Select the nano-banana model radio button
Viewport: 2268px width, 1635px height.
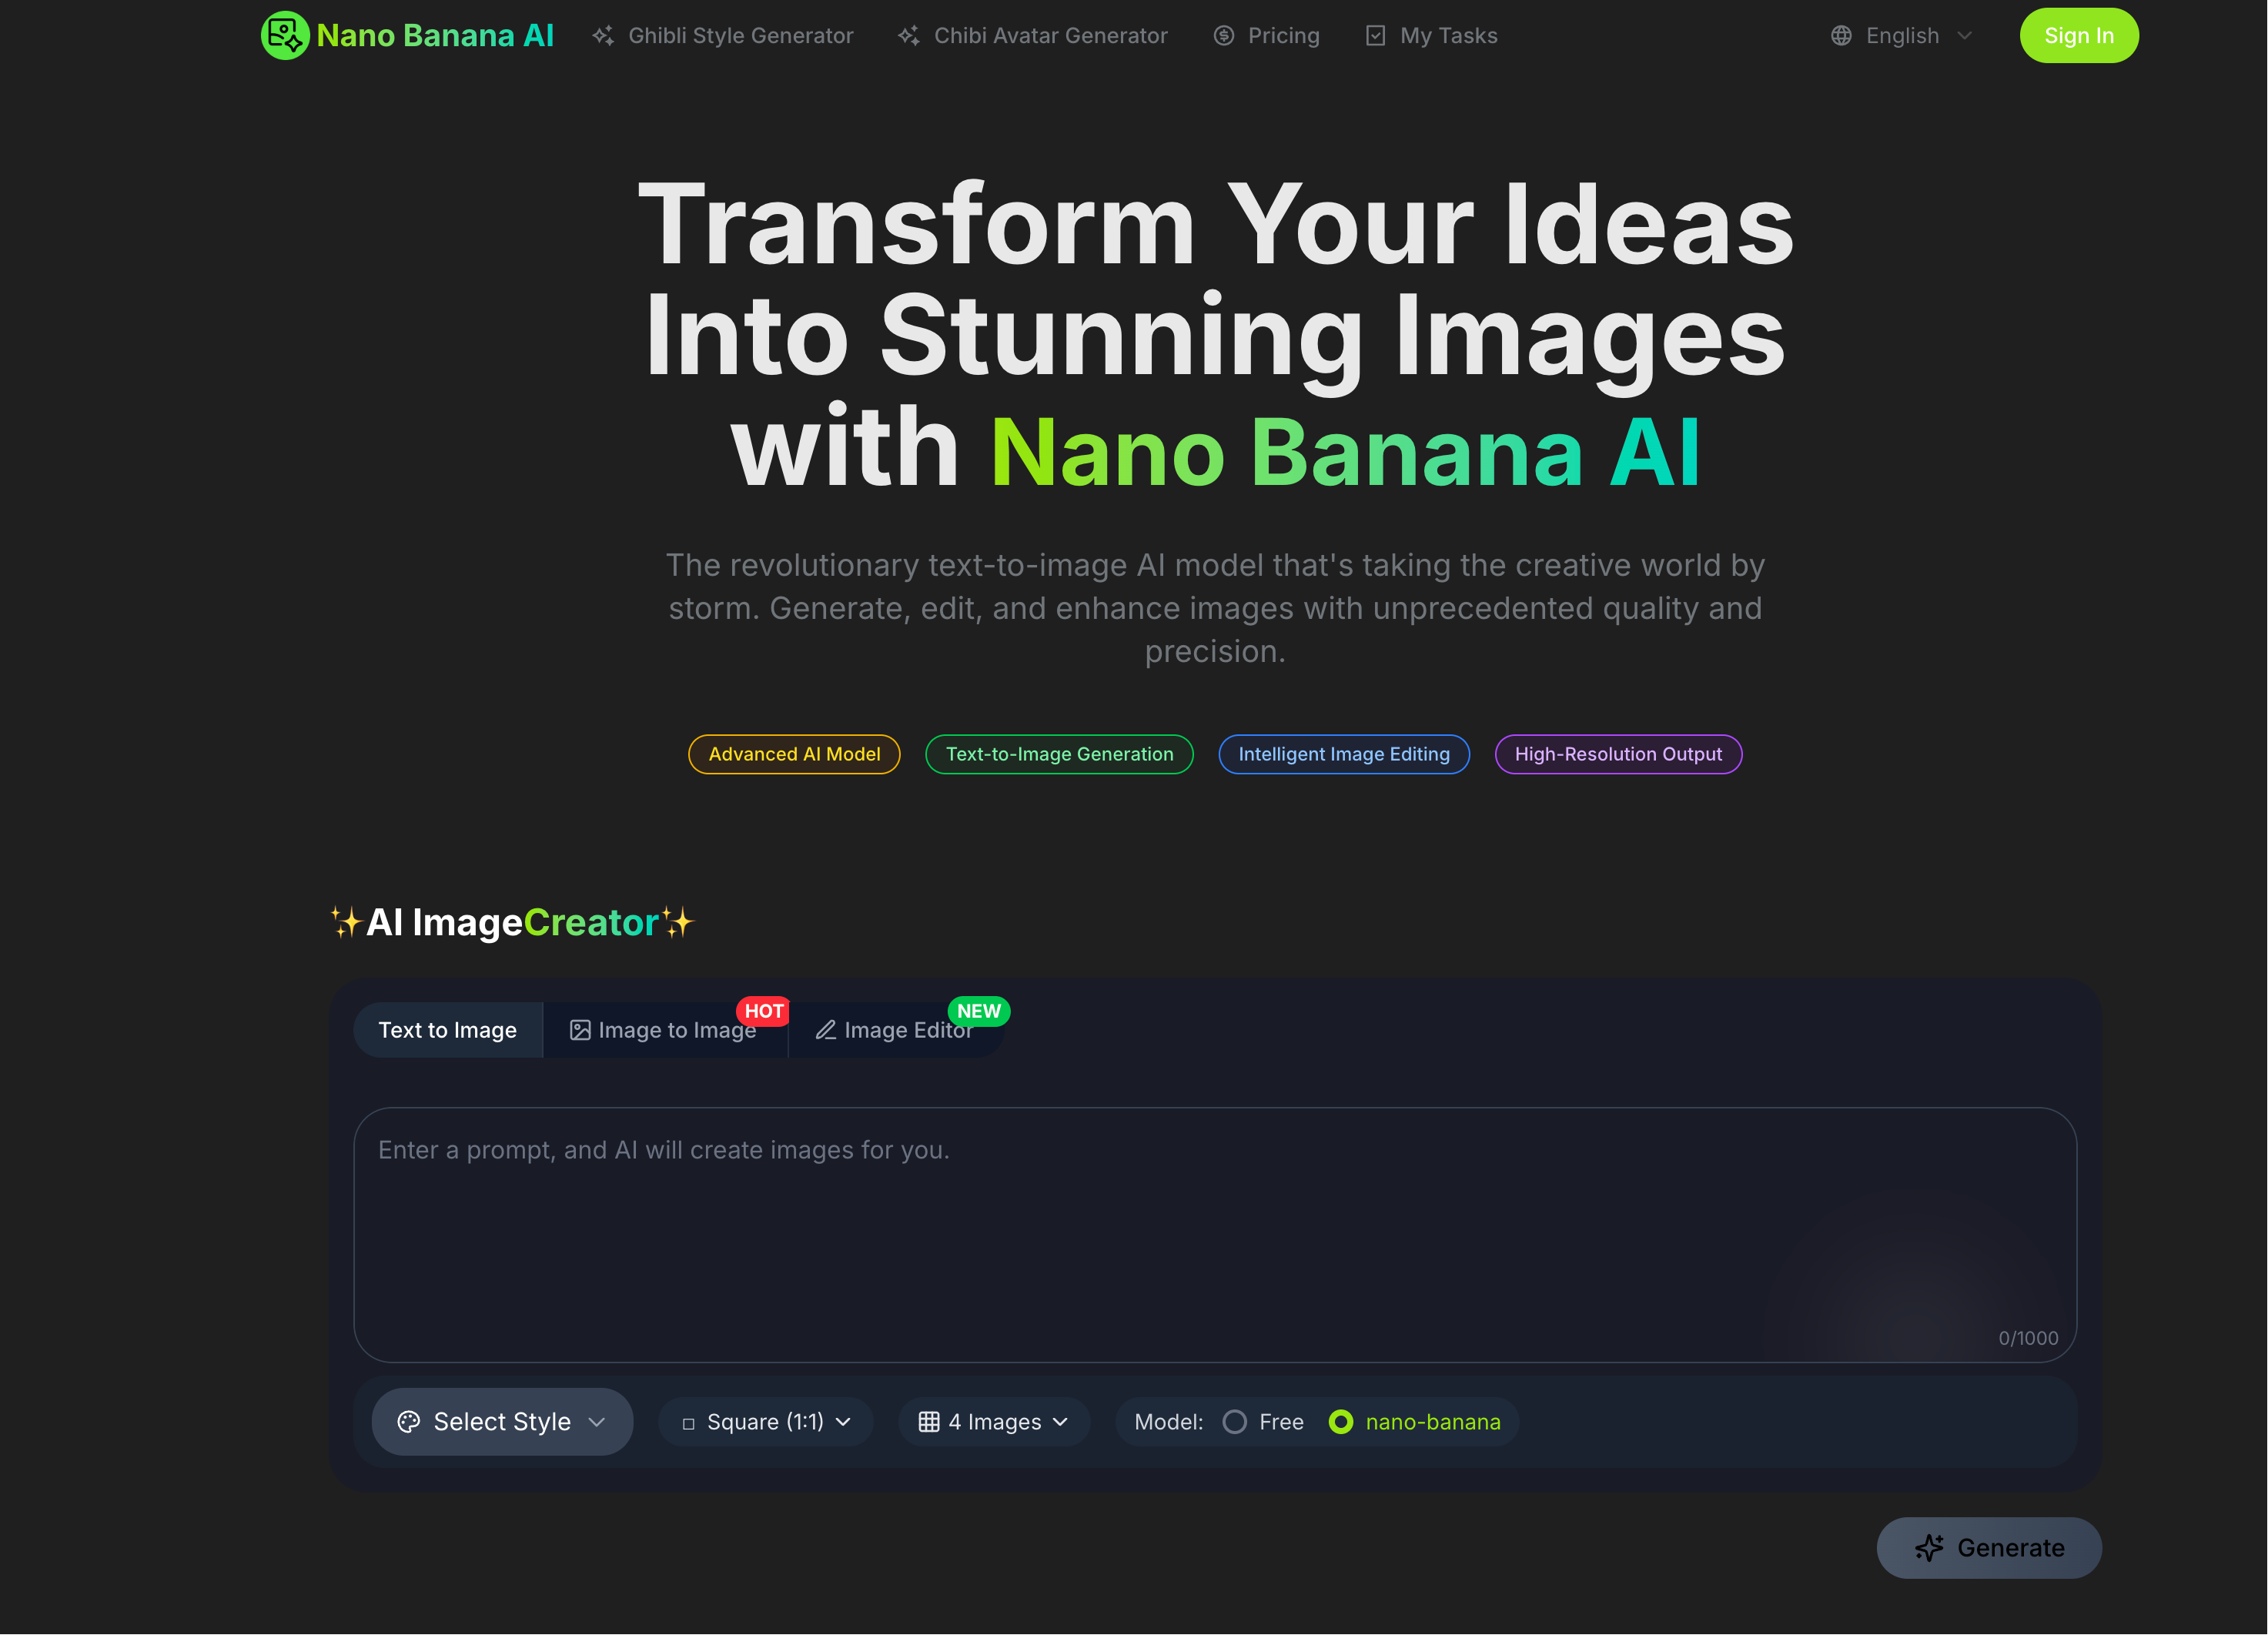1341,1422
